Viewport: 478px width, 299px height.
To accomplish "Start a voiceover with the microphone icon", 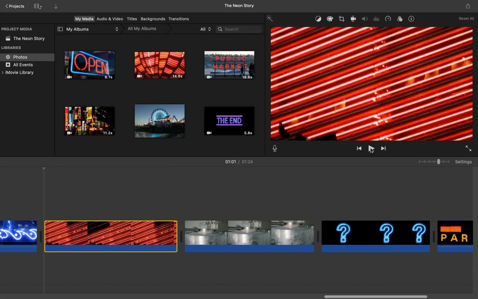I will coord(274,148).
